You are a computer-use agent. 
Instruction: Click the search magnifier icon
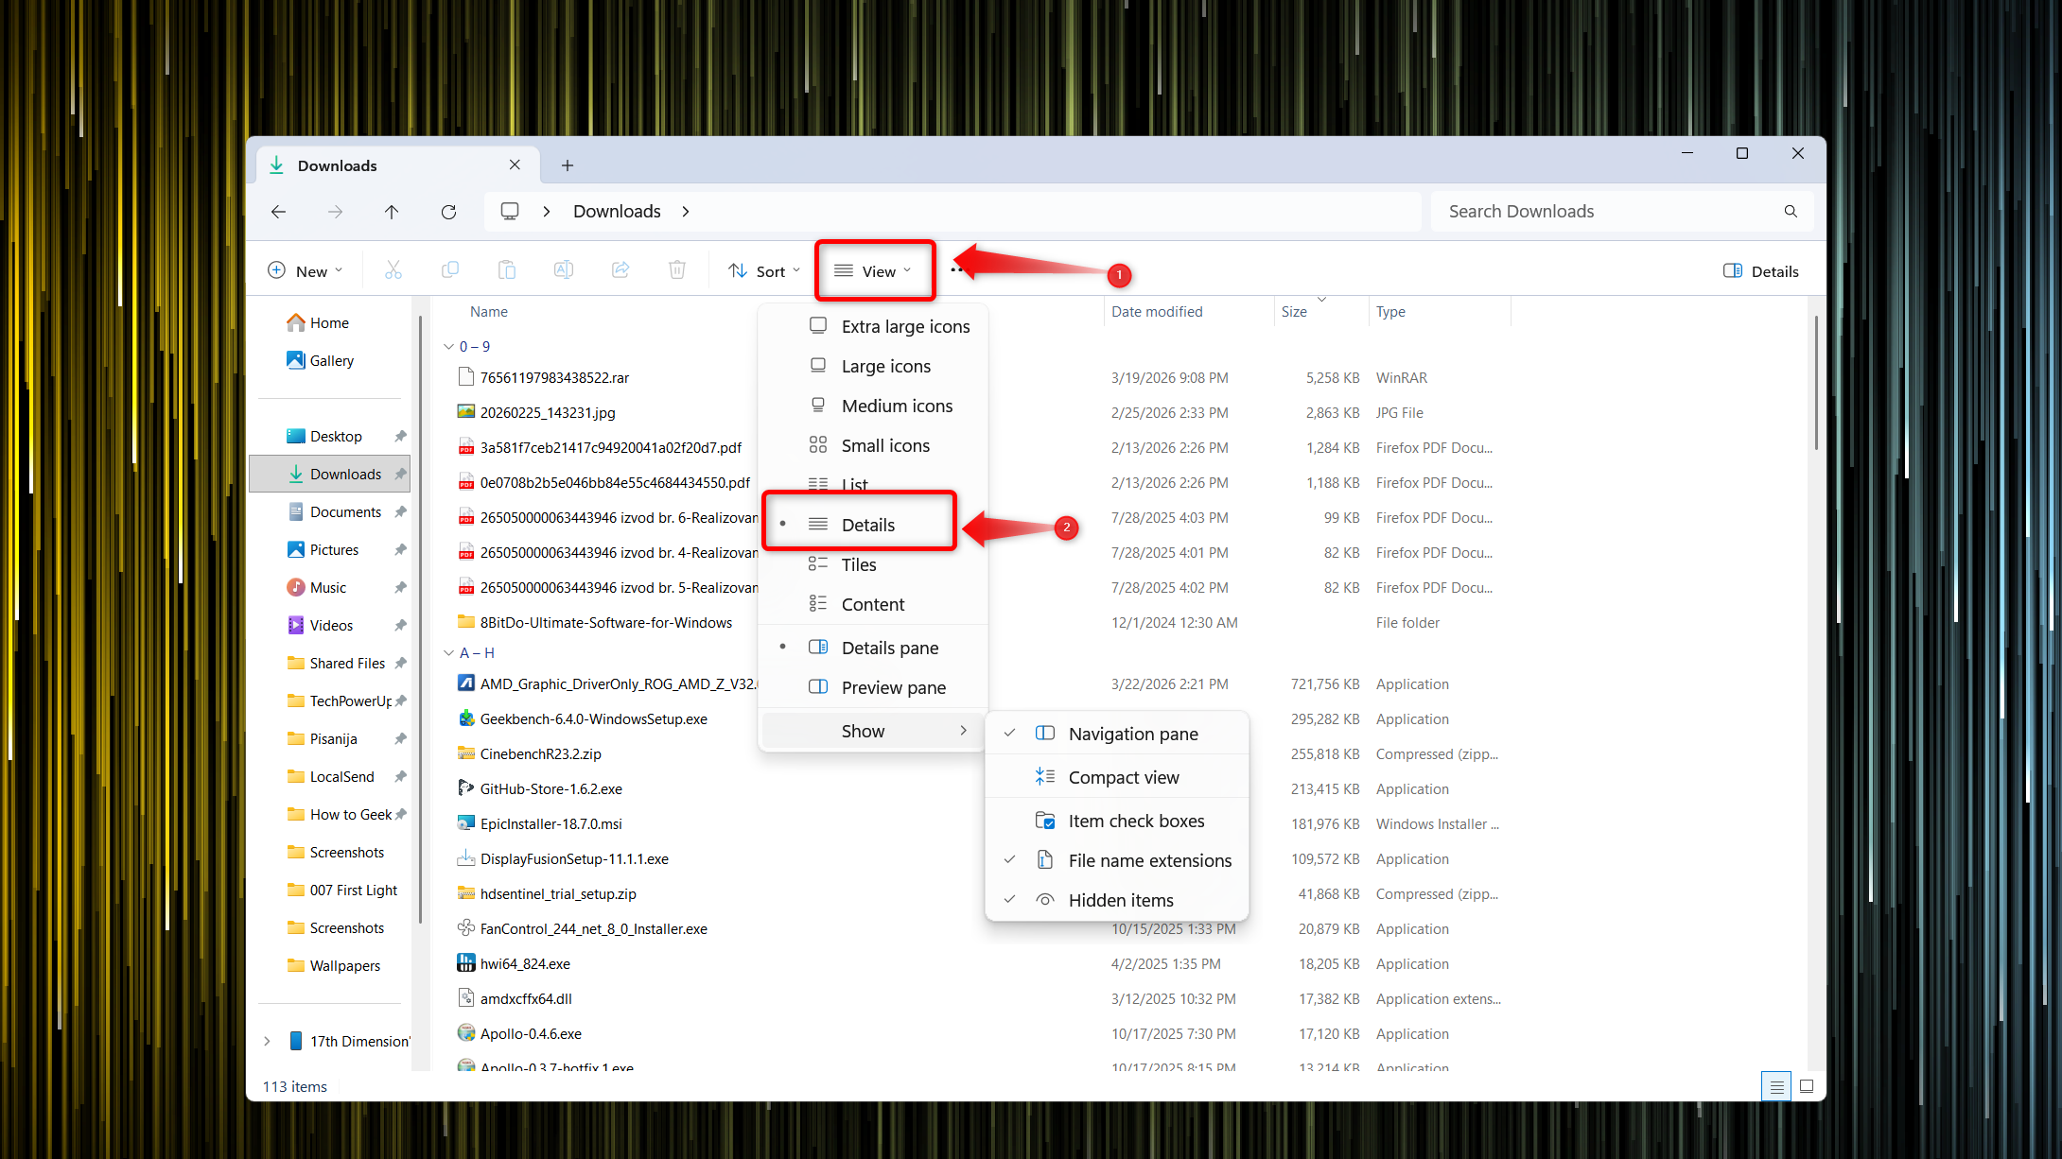[1791, 212]
